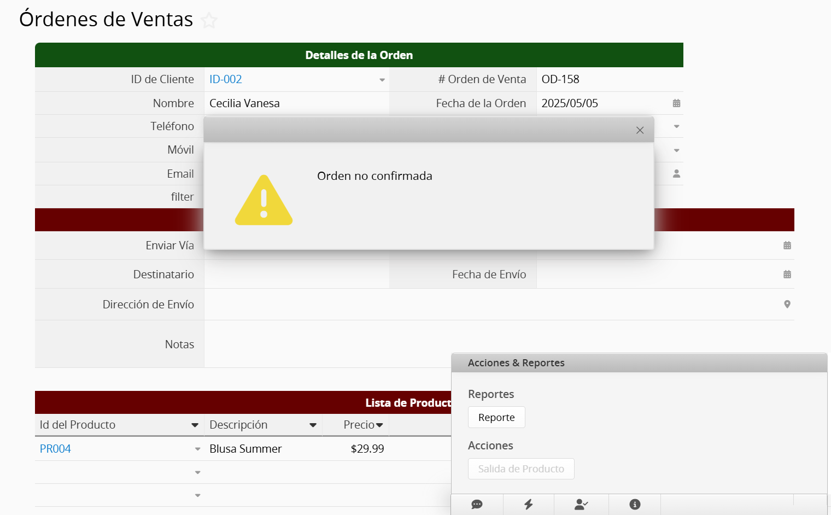Screen dimensions: 831x515
Task: Open the info icon in bottom bar
Action: (634, 504)
